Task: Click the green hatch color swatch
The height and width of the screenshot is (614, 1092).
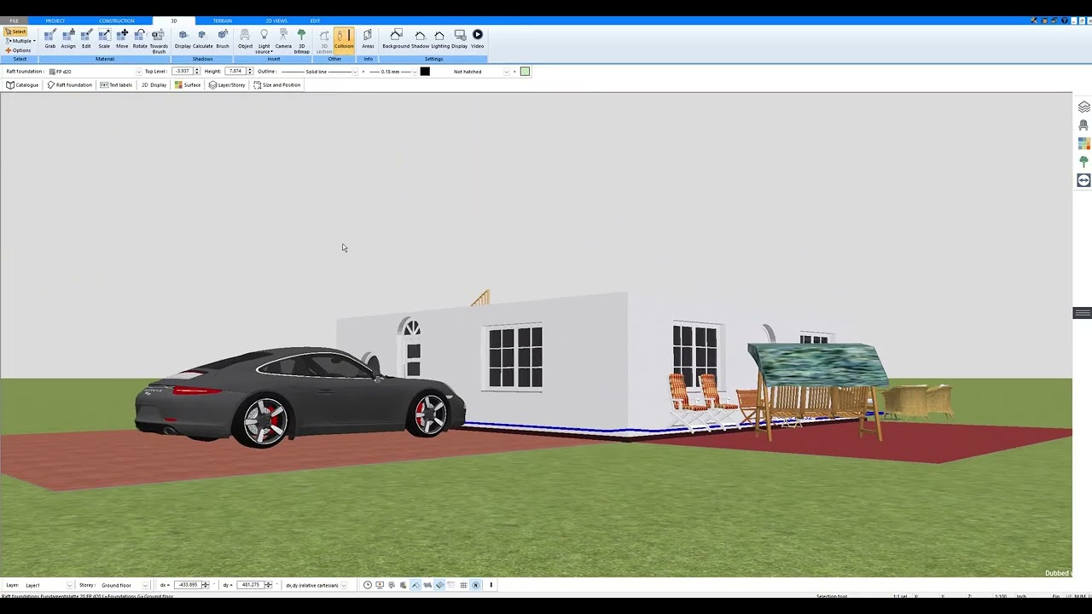Action: coord(525,72)
